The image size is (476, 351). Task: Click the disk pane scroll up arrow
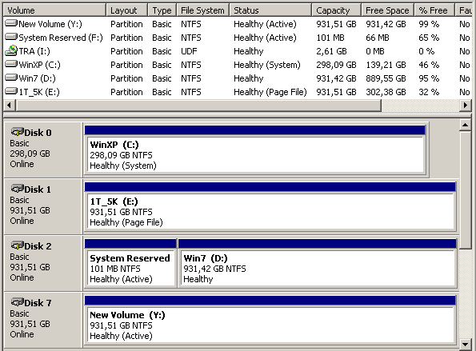tap(466, 125)
